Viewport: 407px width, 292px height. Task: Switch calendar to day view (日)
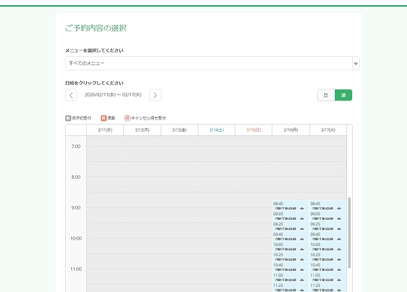tap(325, 95)
